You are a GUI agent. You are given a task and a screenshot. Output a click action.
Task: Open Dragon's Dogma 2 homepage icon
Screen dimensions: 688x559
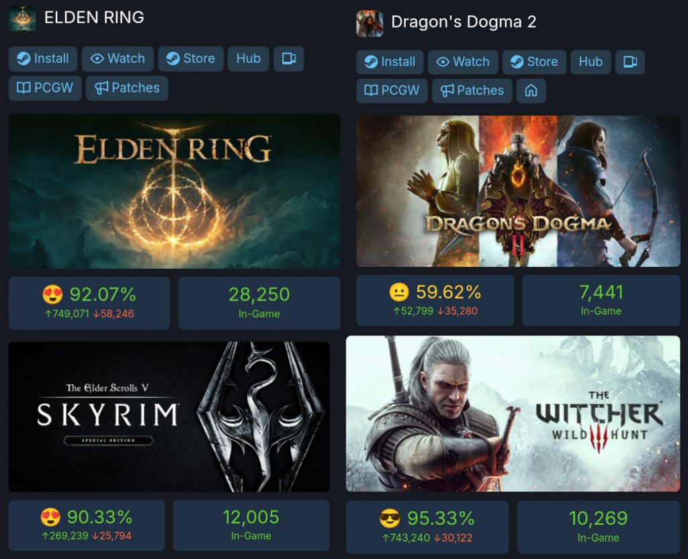531,91
